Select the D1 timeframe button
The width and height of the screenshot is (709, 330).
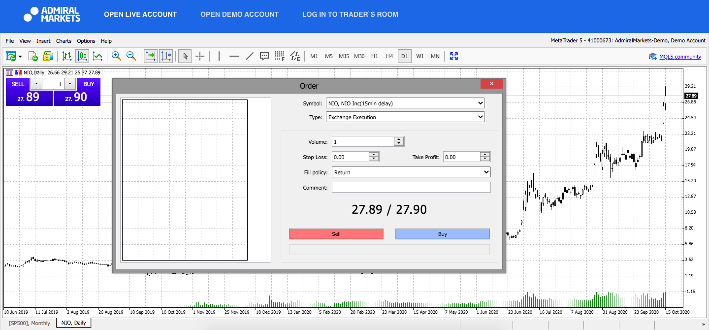tap(405, 56)
